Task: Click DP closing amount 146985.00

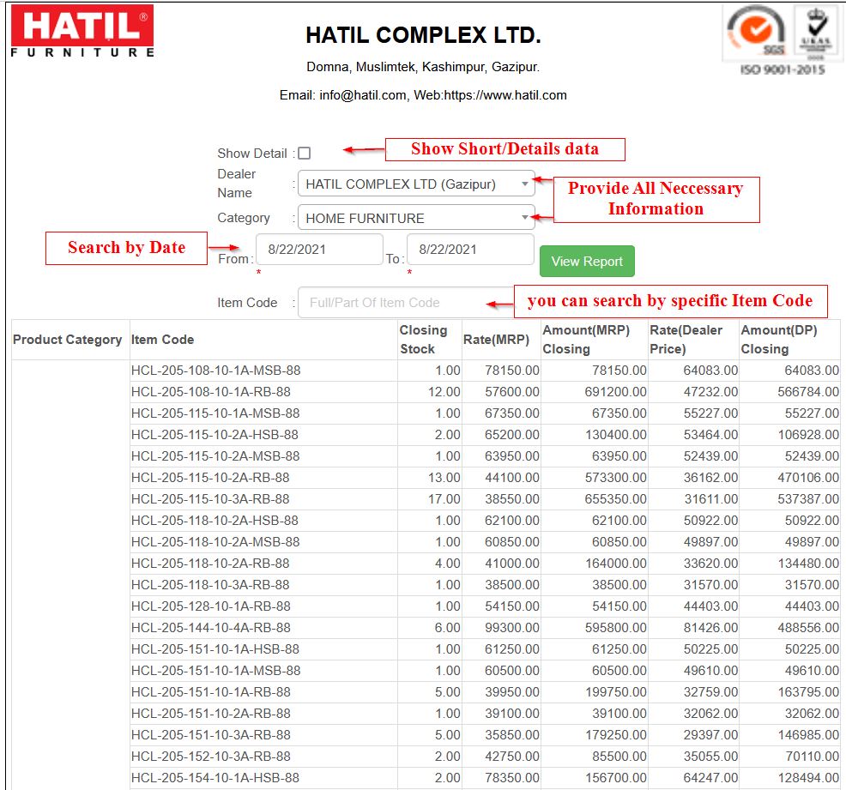Action: (x=808, y=735)
